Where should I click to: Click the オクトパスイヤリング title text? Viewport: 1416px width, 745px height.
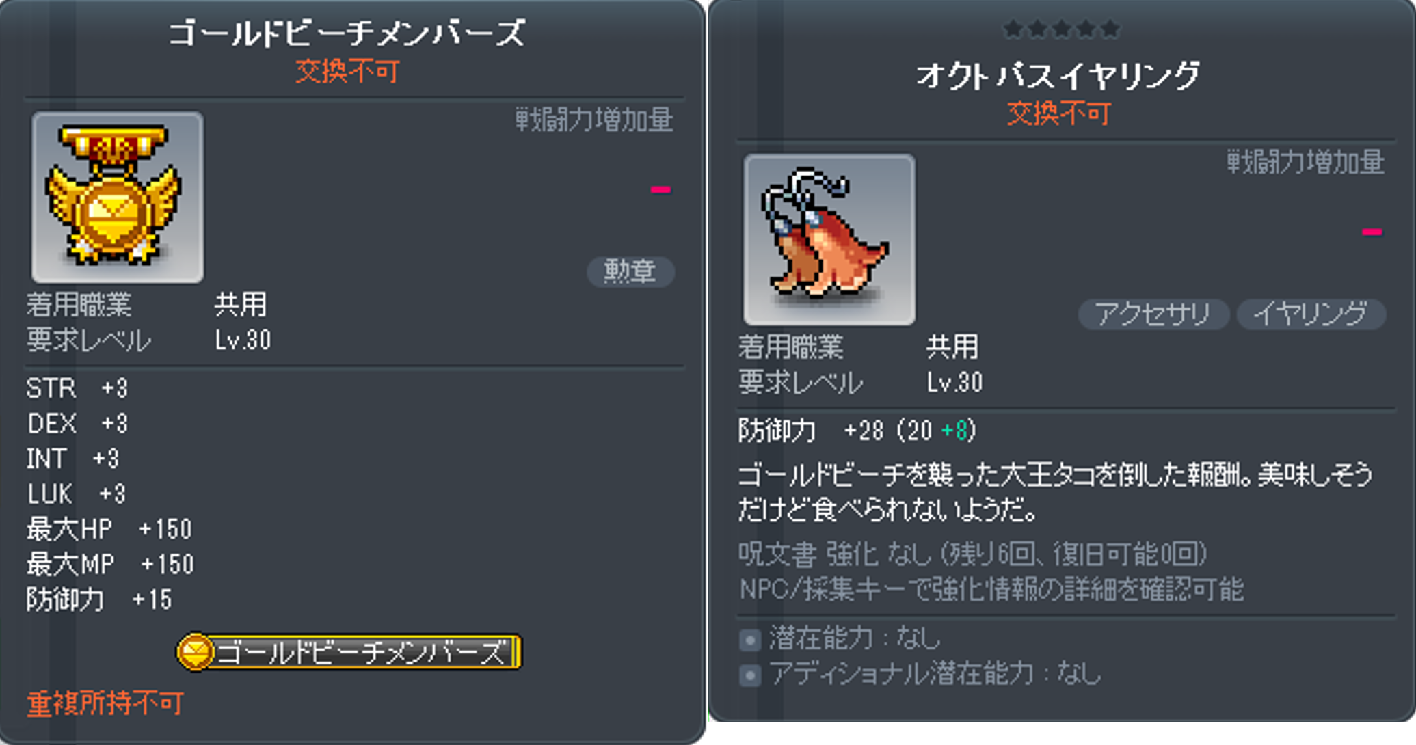click(x=1057, y=74)
